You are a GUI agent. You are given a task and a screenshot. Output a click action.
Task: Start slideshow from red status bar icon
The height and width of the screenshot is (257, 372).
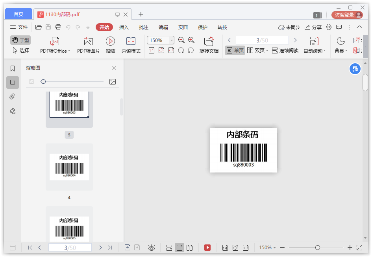click(207, 248)
